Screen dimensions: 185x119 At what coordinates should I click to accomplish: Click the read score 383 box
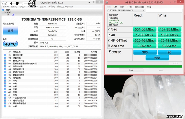[145, 52]
